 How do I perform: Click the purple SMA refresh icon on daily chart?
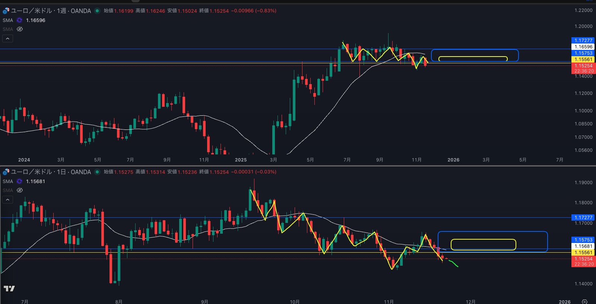(x=19, y=182)
